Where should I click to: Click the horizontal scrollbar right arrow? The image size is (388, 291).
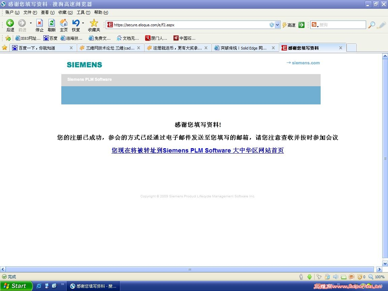click(379, 269)
